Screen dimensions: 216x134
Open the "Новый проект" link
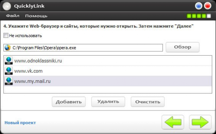coord(20,123)
